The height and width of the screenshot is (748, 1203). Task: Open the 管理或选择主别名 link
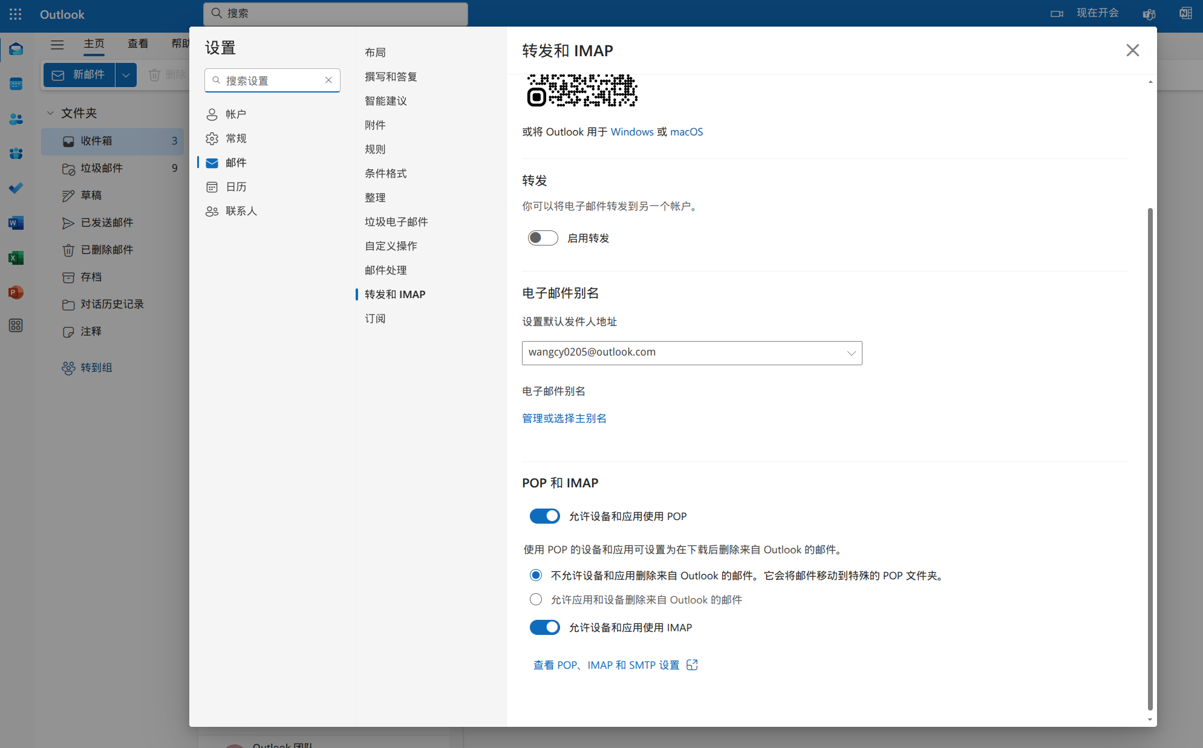tap(564, 418)
